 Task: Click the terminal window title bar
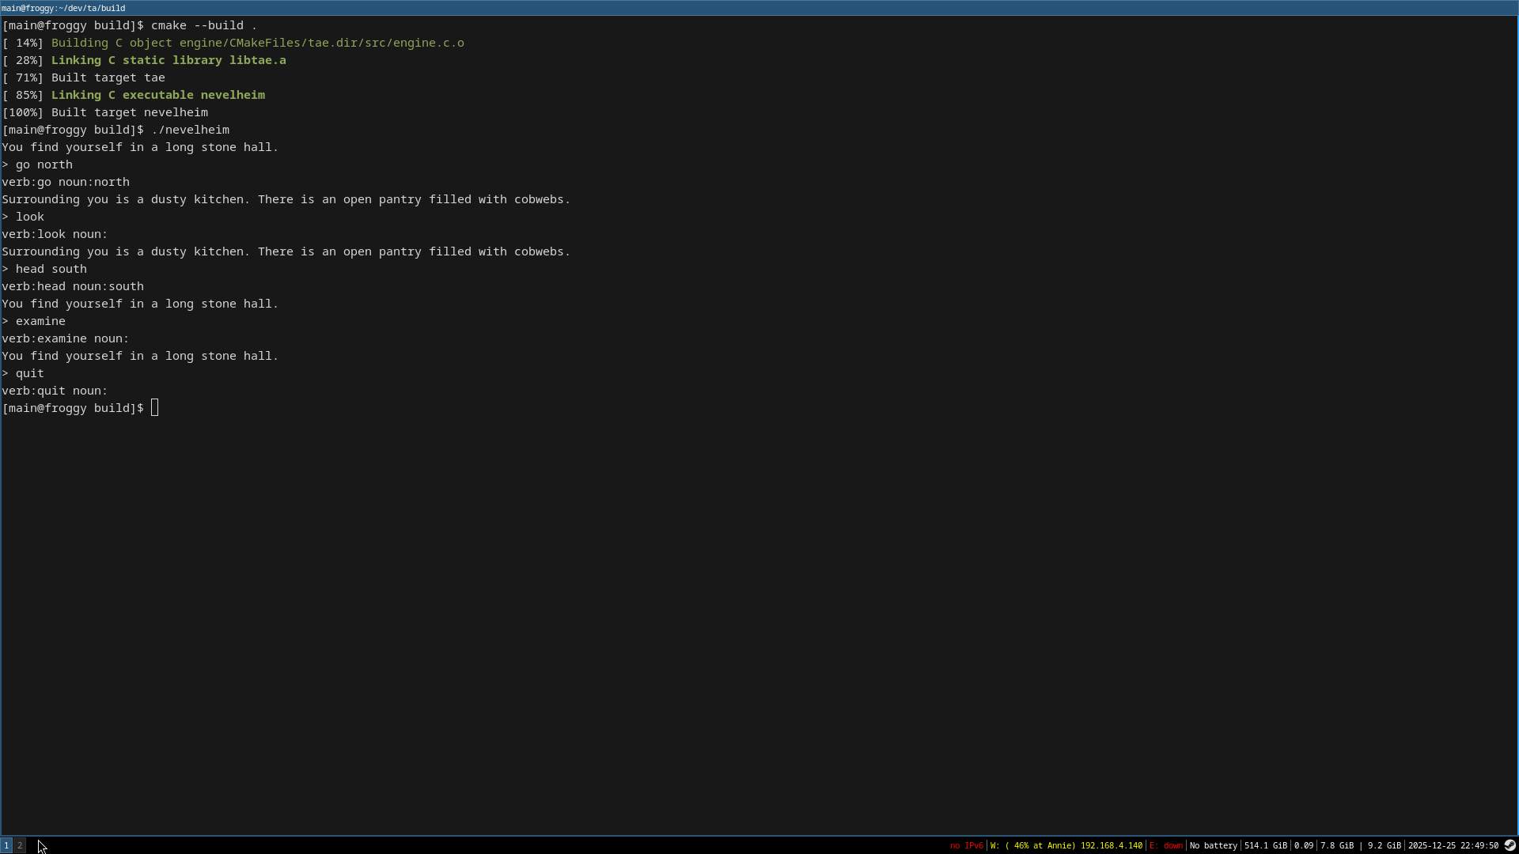pos(759,8)
